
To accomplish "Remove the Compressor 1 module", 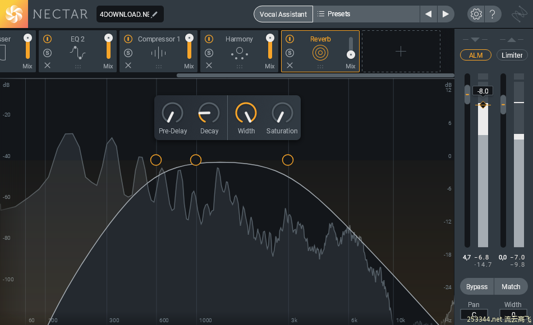I will click(128, 65).
